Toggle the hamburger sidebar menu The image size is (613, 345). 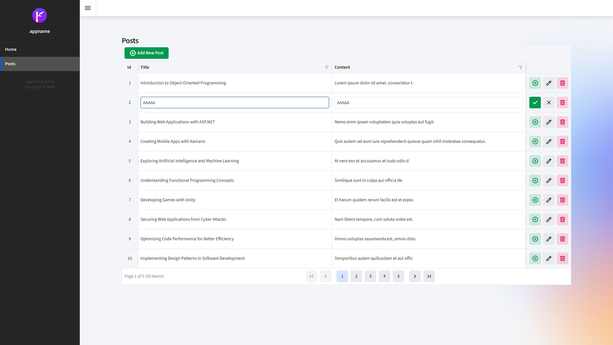tap(88, 8)
